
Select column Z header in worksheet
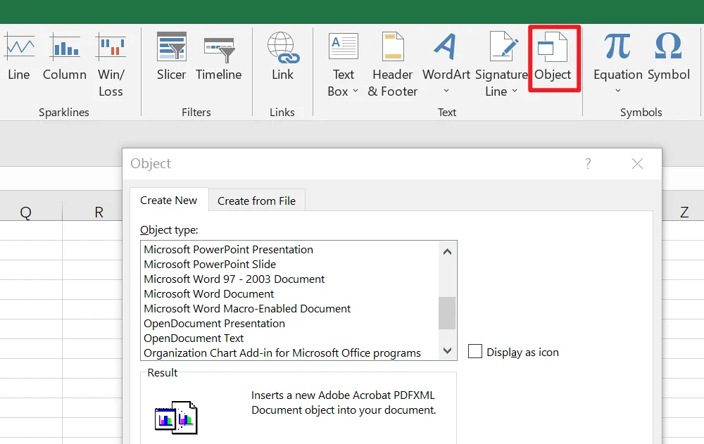coord(684,212)
